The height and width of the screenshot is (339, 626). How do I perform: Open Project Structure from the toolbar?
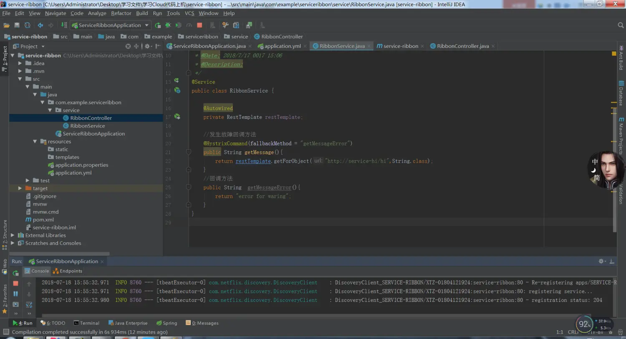pos(236,25)
